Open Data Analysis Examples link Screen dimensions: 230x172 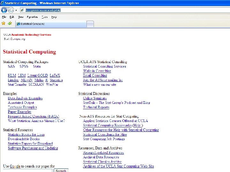click(x=25, y=98)
